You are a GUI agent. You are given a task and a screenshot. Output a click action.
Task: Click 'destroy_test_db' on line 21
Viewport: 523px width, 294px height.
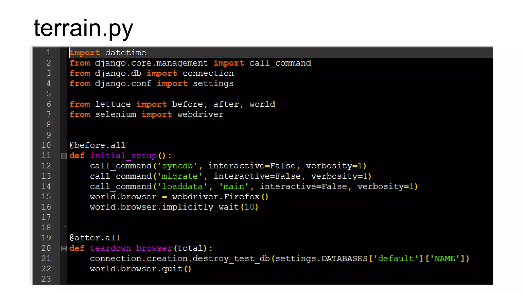(x=231, y=259)
